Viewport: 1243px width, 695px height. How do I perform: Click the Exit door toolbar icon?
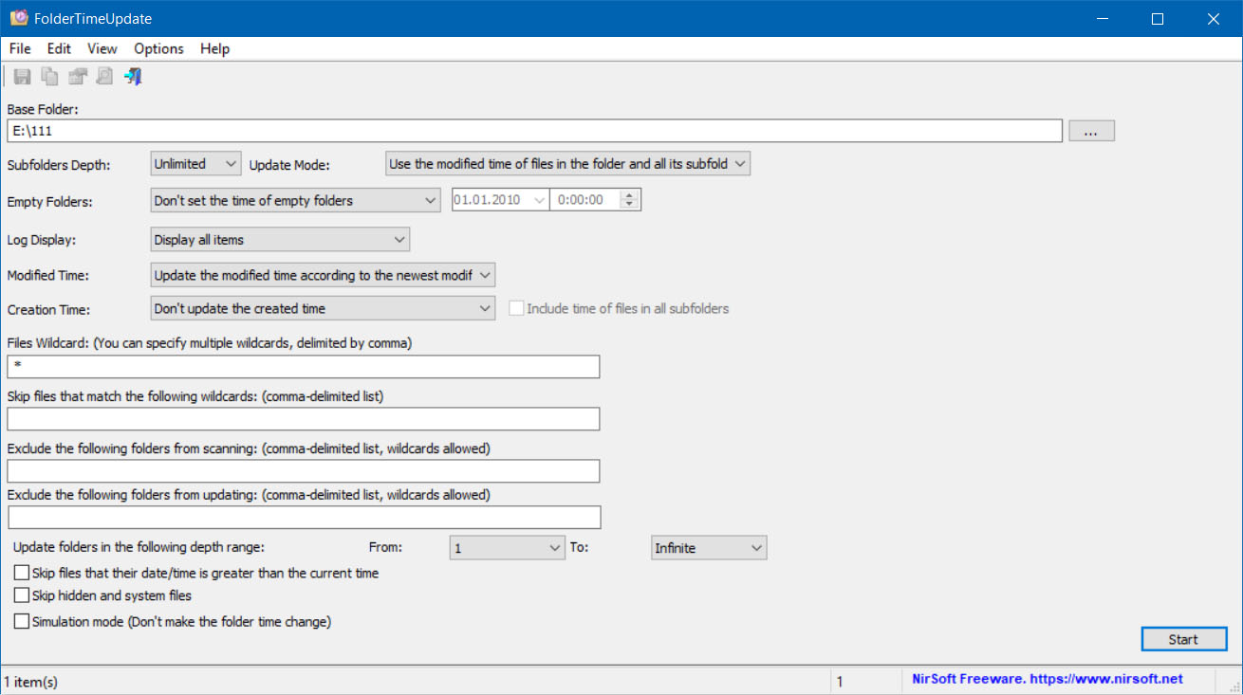pos(133,77)
